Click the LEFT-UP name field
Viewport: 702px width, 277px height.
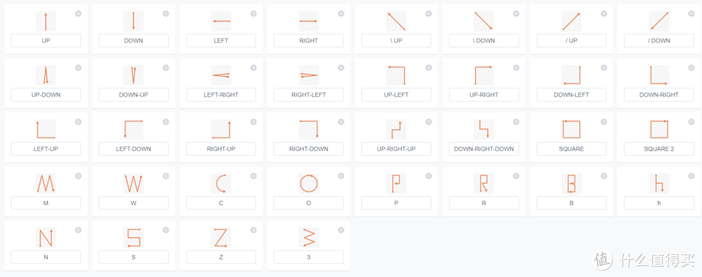coord(45,149)
